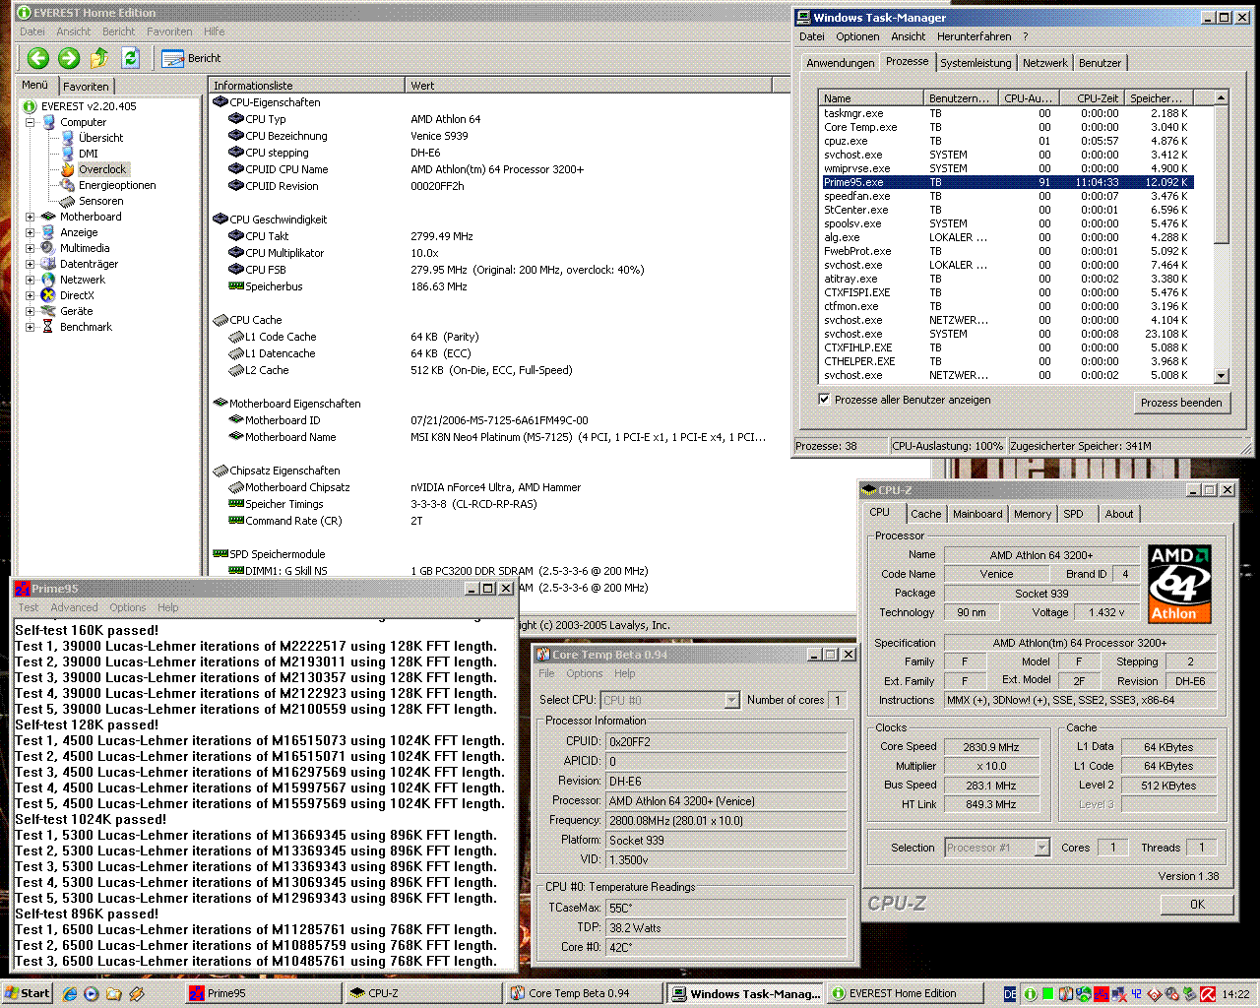
Task: Click the Geräte icon in the tree
Action: 47,311
